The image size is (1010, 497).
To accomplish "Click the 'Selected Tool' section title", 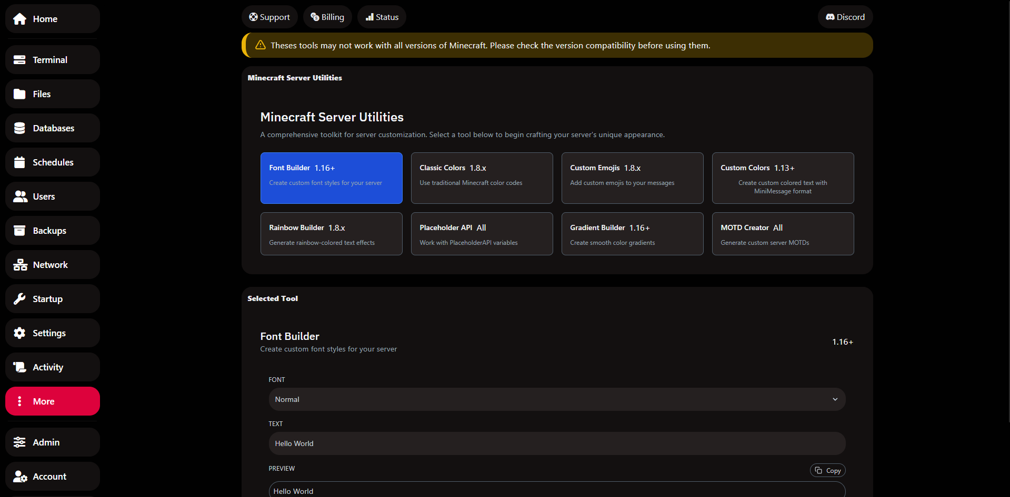I will pos(273,298).
